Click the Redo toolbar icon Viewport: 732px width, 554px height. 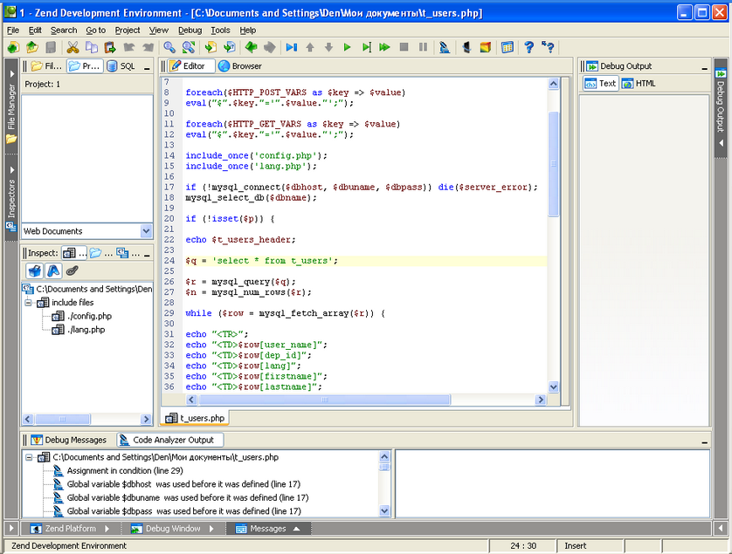(148, 47)
